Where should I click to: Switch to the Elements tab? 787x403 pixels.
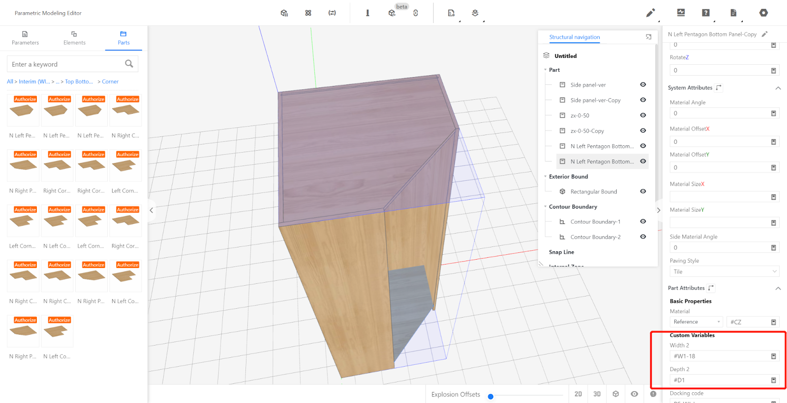[74, 38]
